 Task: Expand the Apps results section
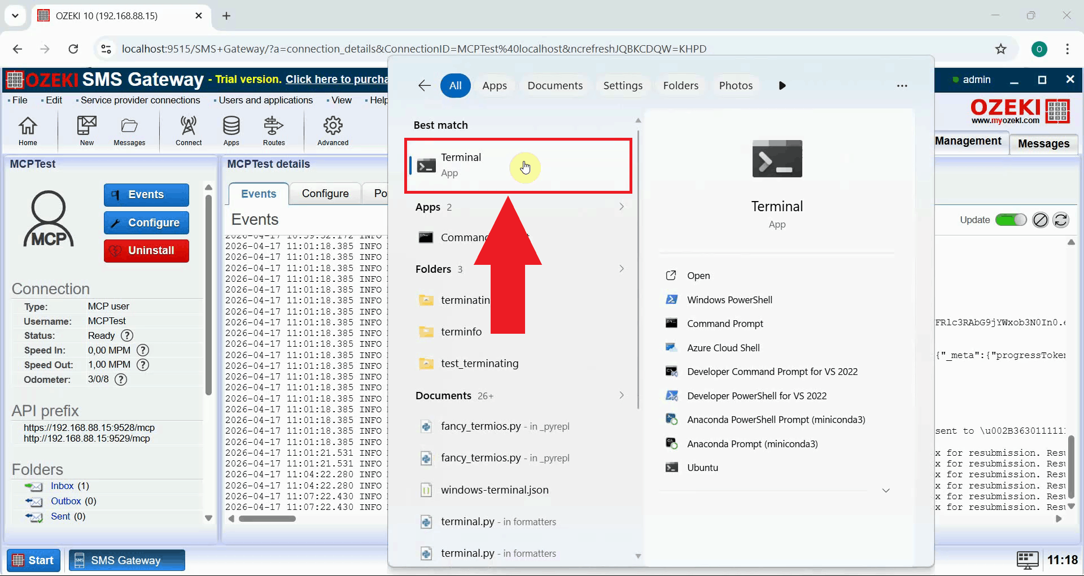[x=621, y=207]
